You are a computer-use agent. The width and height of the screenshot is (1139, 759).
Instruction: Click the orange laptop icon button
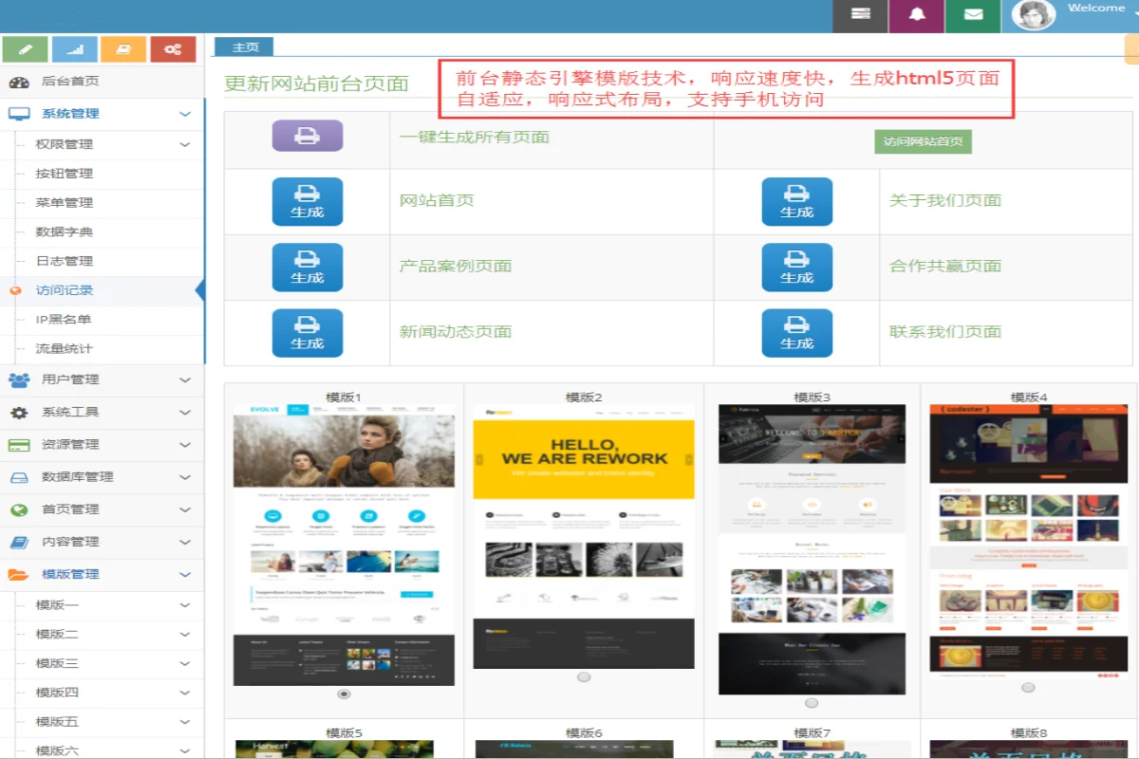click(x=123, y=49)
